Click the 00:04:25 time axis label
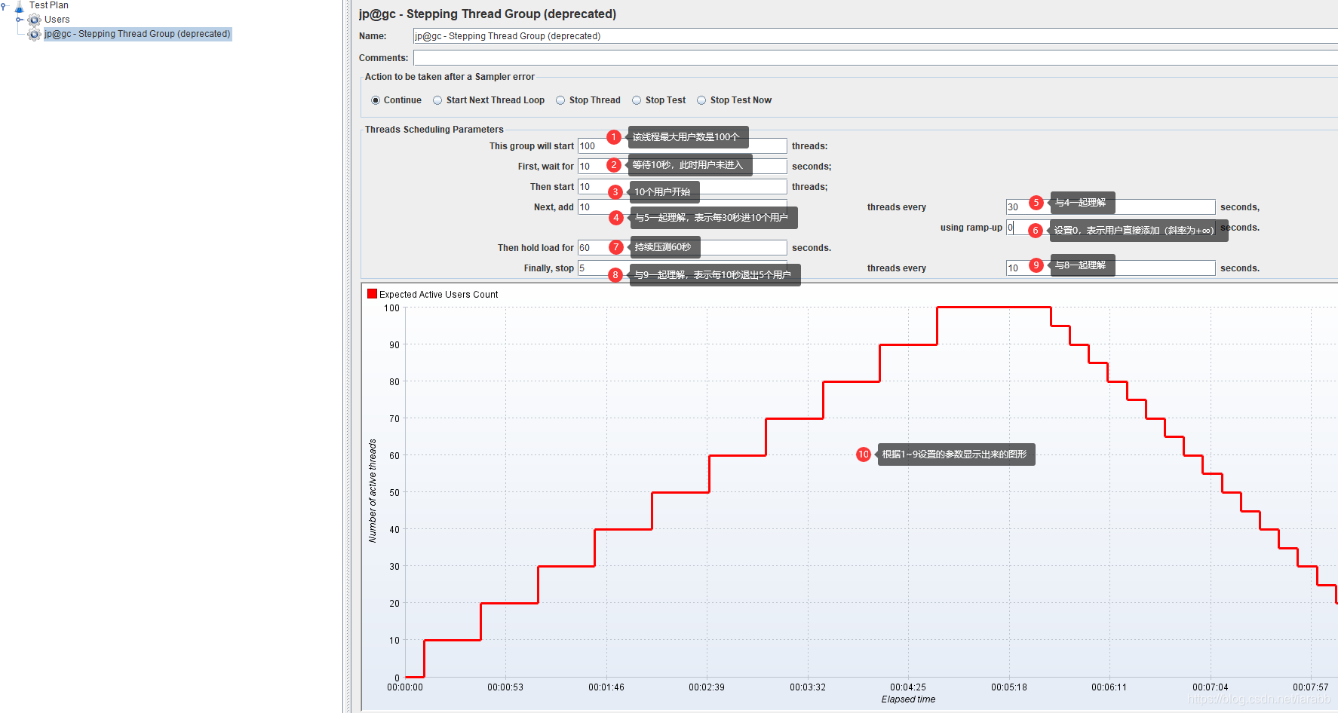Screen dimensions: 1338x713 pos(908,687)
